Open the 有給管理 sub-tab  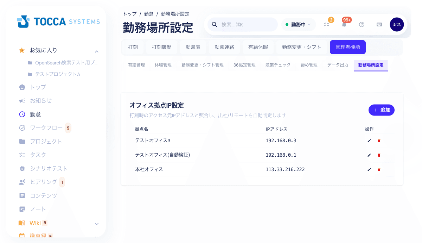pyautogui.click(x=136, y=65)
